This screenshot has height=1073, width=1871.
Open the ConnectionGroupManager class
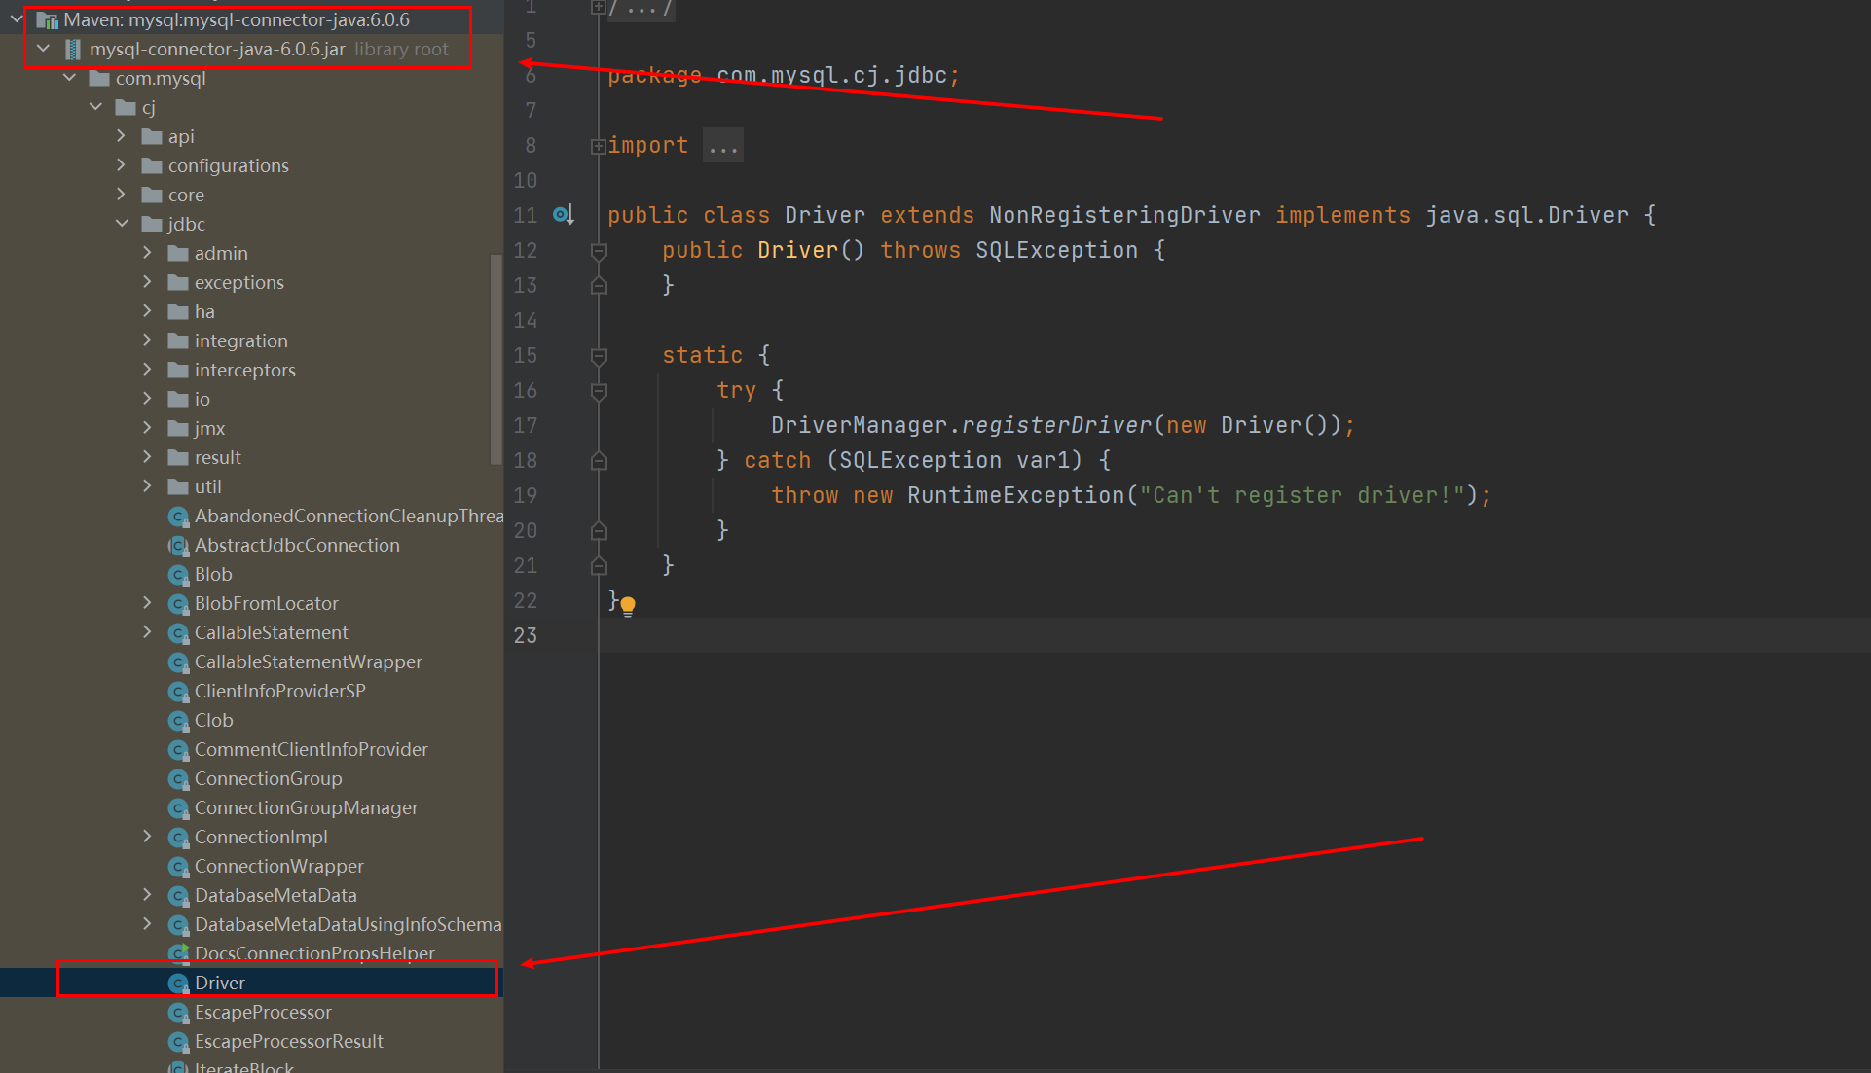pyautogui.click(x=307, y=807)
